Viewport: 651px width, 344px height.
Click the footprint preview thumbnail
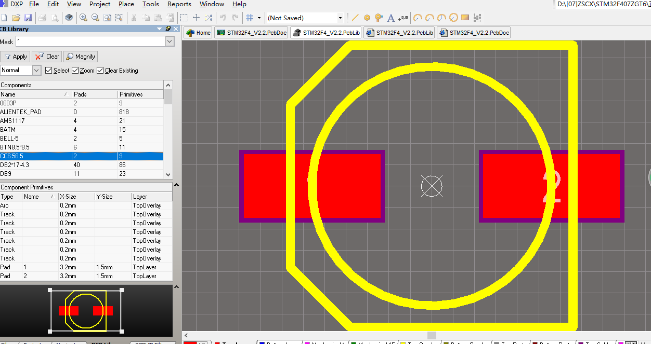(x=86, y=311)
